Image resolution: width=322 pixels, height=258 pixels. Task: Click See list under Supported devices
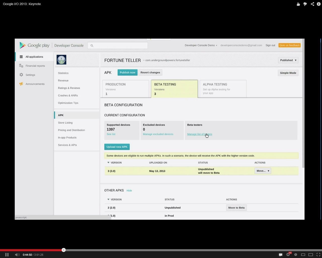click(111, 134)
